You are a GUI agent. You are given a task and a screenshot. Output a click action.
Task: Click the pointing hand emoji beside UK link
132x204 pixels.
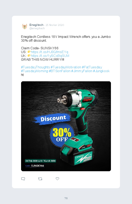click(x=29, y=56)
